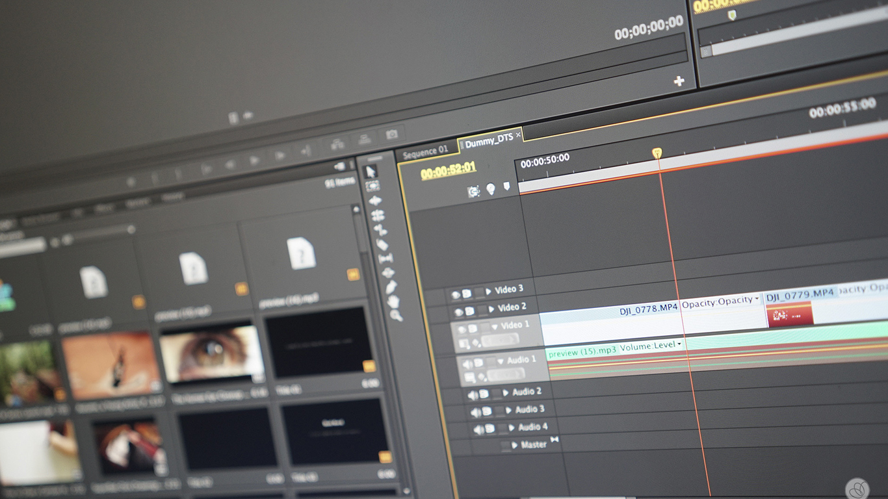The image size is (888, 499).
Task: Select the Rolling Edit tool
Action: point(378,215)
